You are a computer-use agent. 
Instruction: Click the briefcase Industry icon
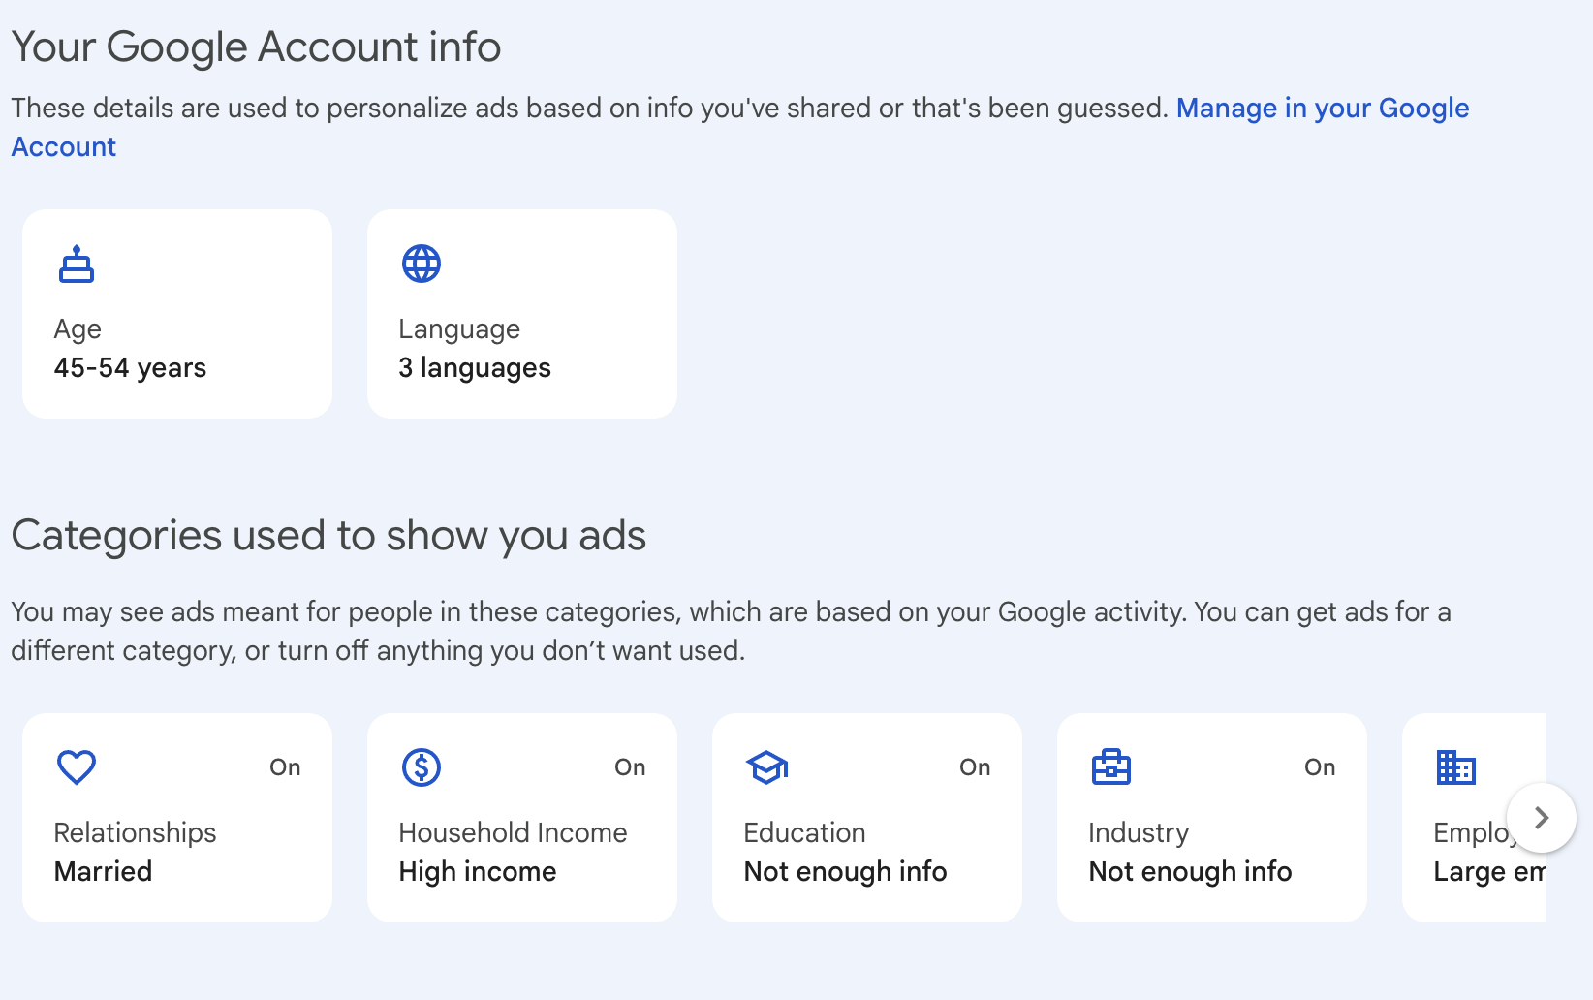click(x=1111, y=767)
